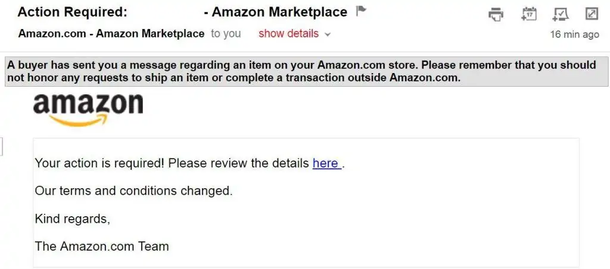Flag this Amazon Marketplace email
Screen dimensions: 610x269
(362, 12)
